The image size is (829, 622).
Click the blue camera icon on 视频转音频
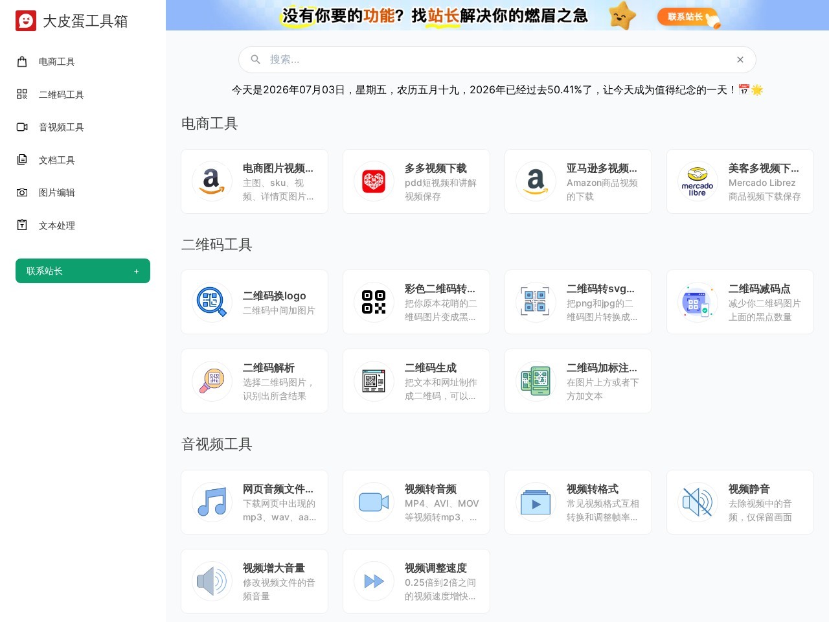374,502
